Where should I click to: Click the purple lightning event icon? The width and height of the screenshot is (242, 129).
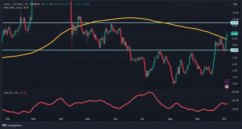pos(227,81)
